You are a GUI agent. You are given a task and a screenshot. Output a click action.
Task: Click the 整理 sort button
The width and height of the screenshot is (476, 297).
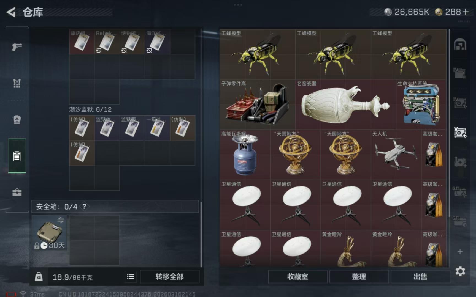click(359, 277)
